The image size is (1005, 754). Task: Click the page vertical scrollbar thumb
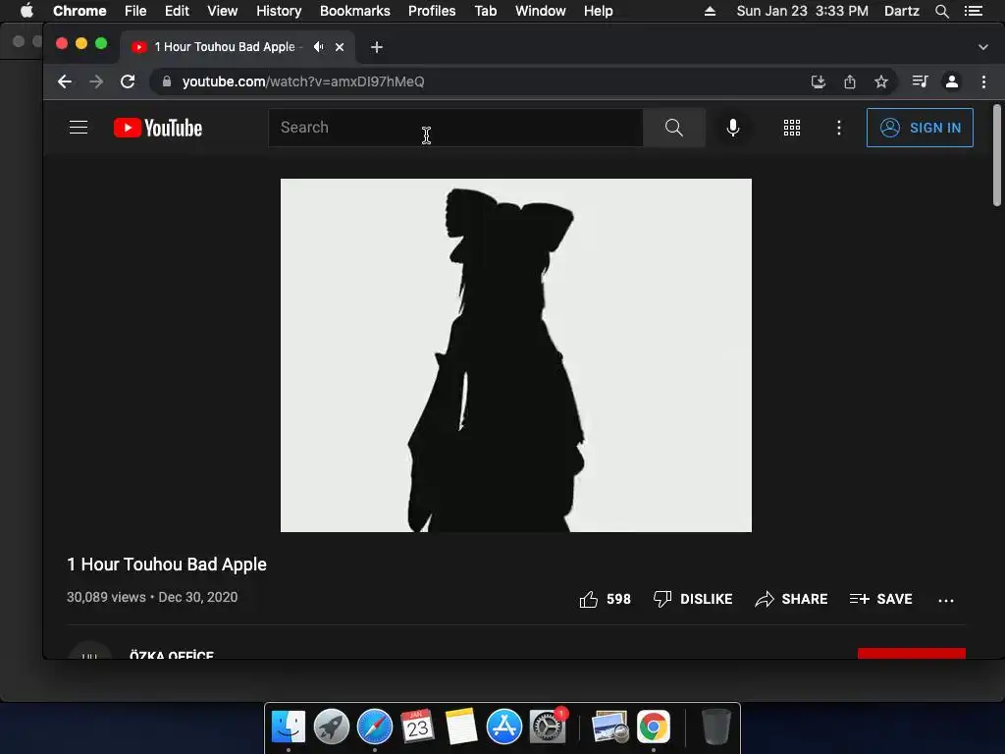(997, 155)
